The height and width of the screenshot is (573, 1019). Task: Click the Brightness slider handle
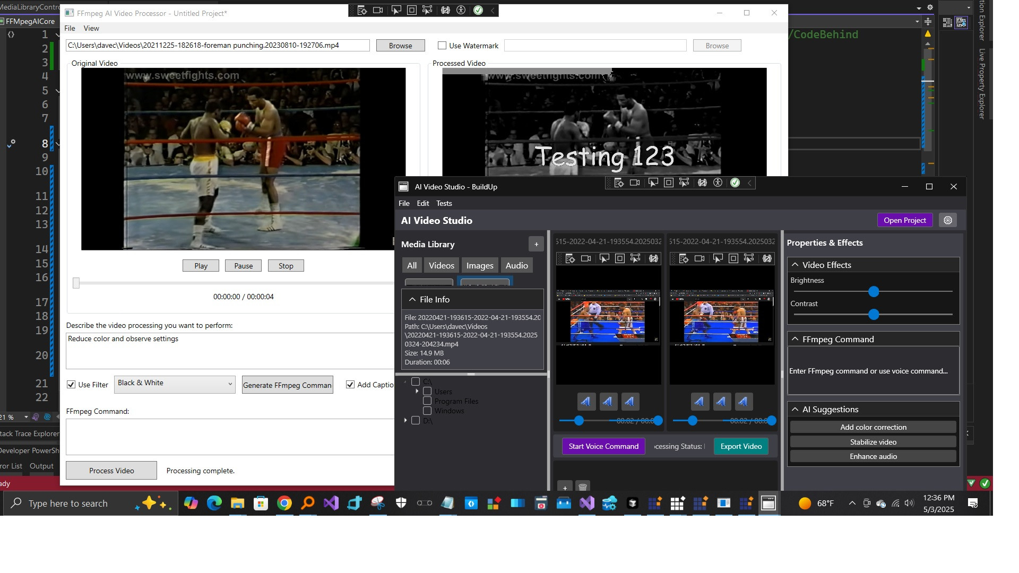[x=874, y=292]
